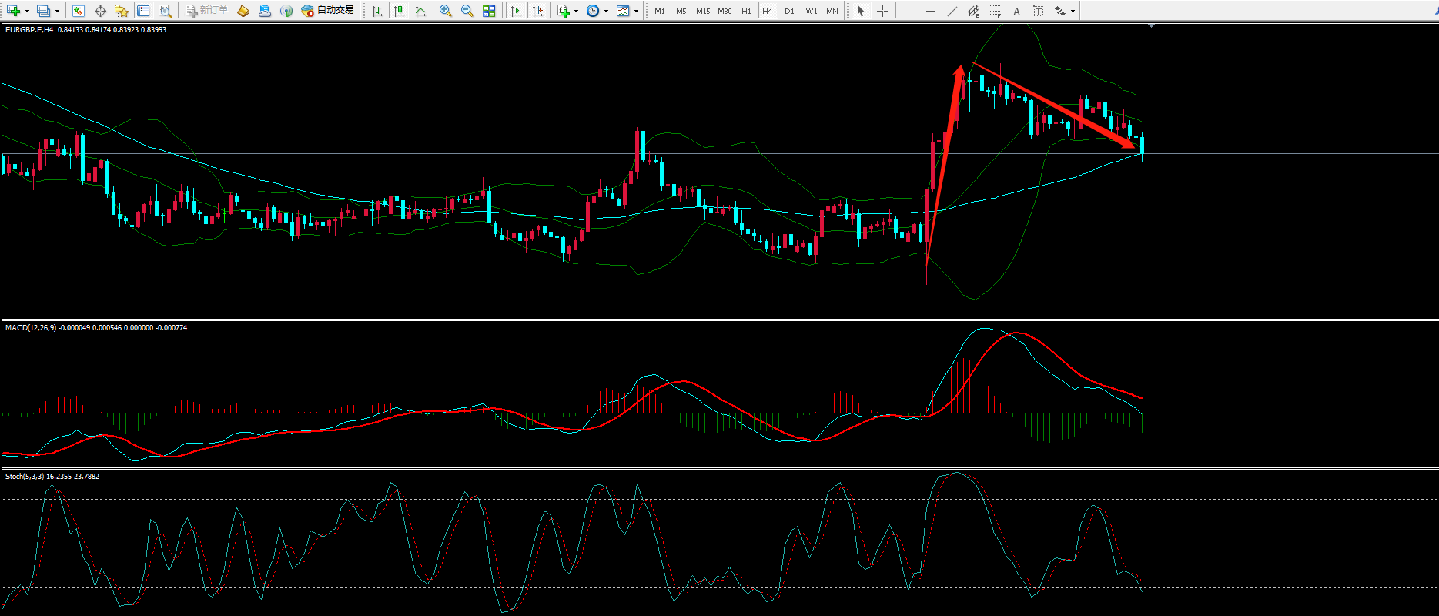The width and height of the screenshot is (1439, 616).
Task: Click the Zoom In magnifier icon
Action: tap(445, 11)
